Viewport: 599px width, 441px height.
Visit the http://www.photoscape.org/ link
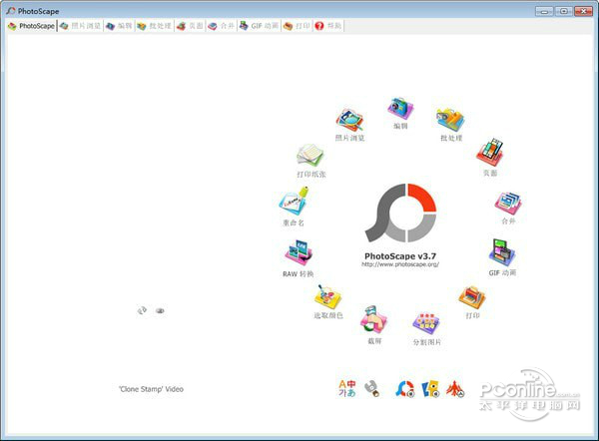pos(400,264)
